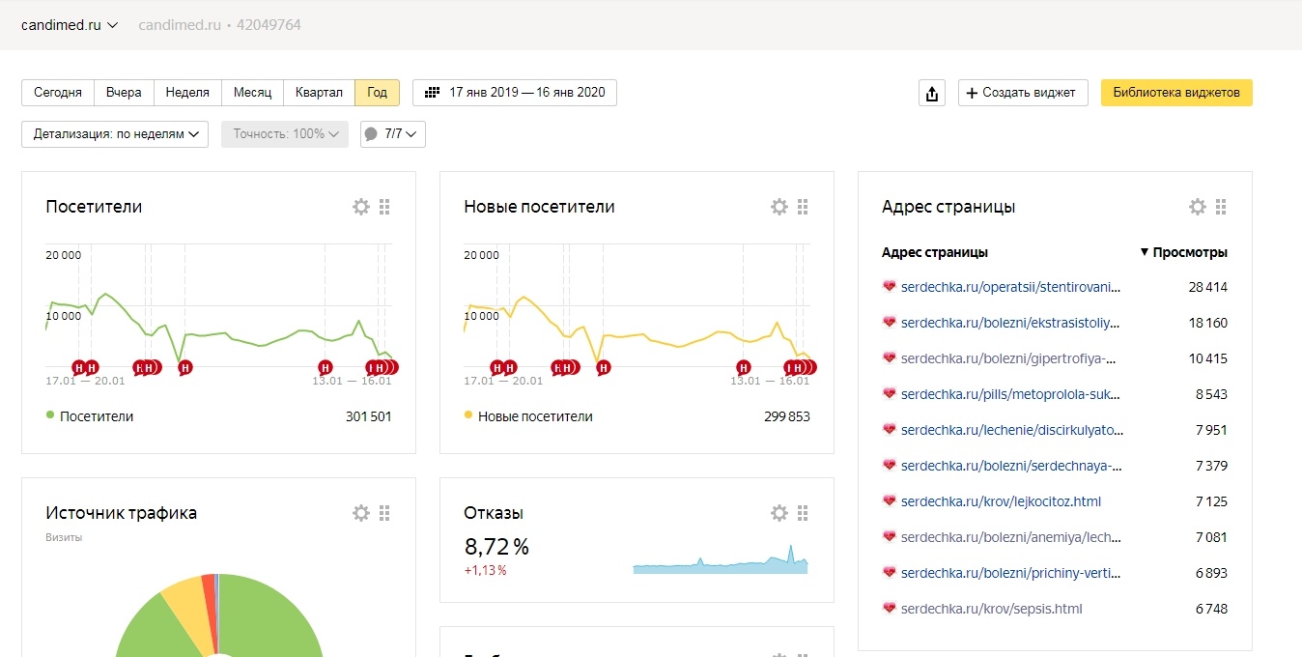The image size is (1302, 657).
Task: Click drag handle of Источник трафика widget
Action: click(x=384, y=513)
